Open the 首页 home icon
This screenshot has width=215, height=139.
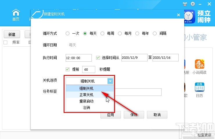pos(16,15)
